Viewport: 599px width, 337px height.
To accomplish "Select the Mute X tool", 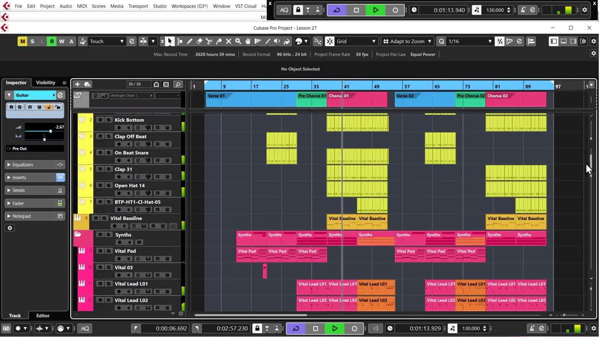I will (229, 41).
